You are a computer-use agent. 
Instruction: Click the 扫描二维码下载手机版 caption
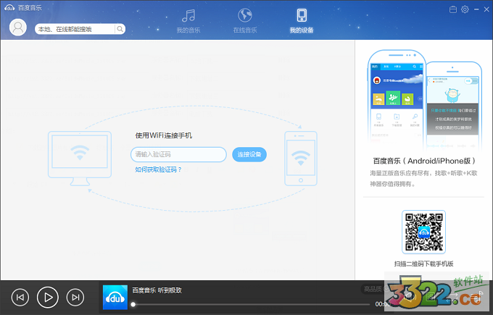pos(423,264)
